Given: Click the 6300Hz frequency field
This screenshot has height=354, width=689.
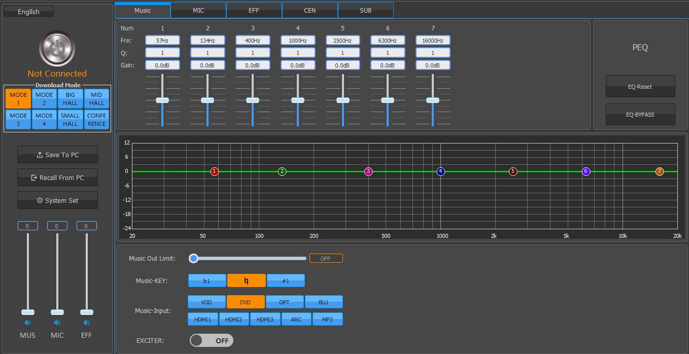Looking at the screenshot, I should coord(388,40).
